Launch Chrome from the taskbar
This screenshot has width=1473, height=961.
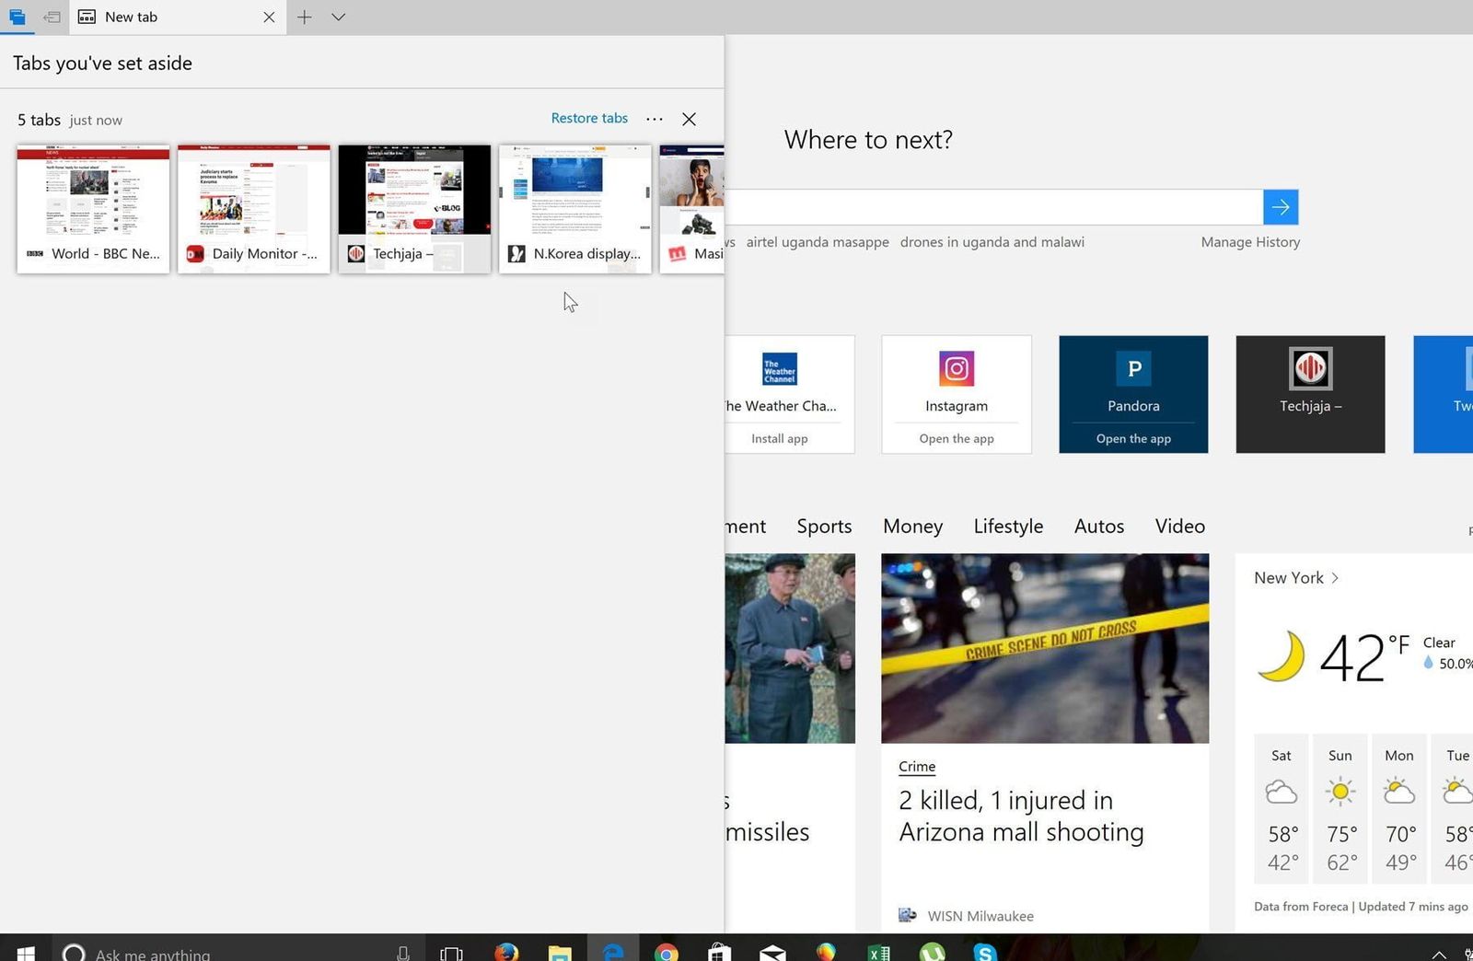(x=667, y=953)
